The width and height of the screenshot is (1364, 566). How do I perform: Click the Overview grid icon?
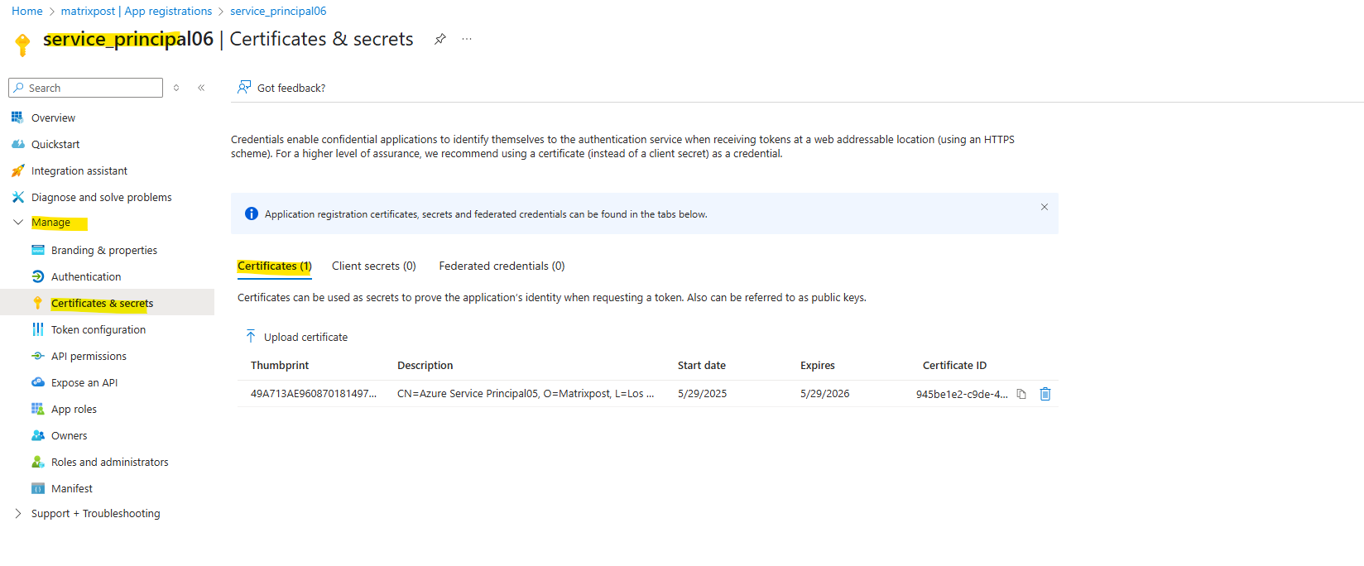[x=17, y=118]
